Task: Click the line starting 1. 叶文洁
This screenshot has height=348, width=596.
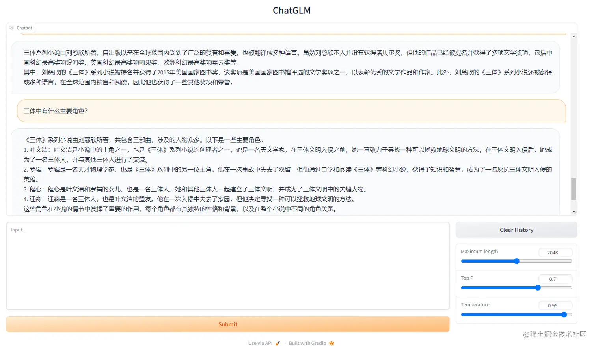Action: point(288,155)
